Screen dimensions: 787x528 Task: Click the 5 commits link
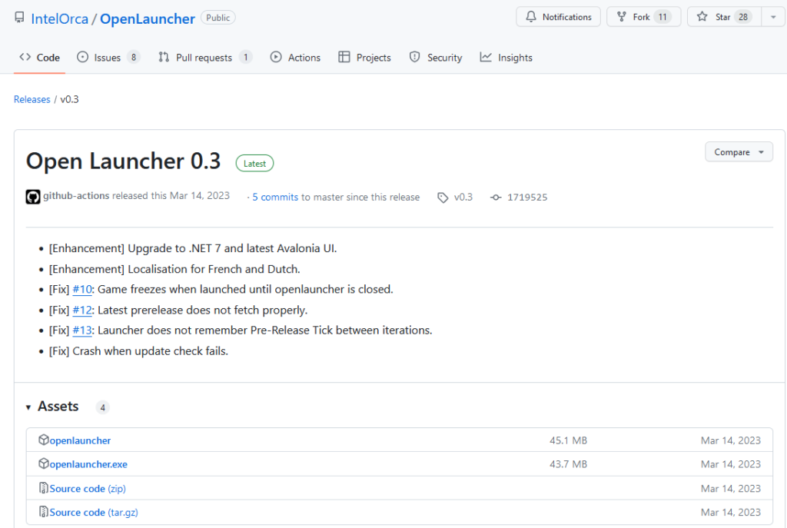(x=275, y=198)
